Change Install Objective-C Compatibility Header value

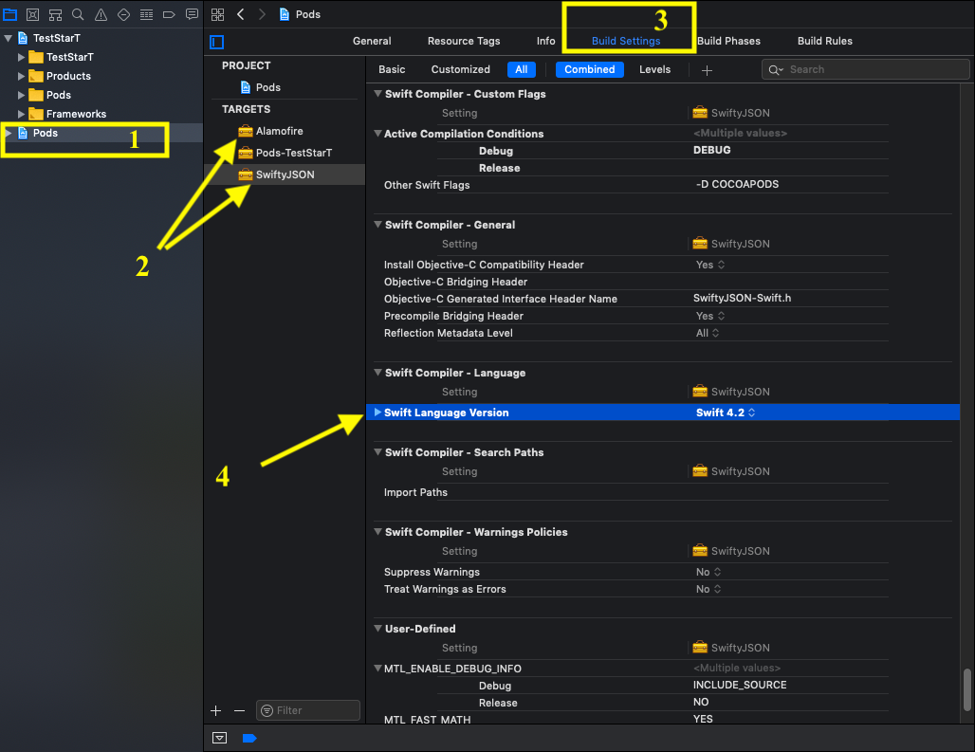coord(710,265)
